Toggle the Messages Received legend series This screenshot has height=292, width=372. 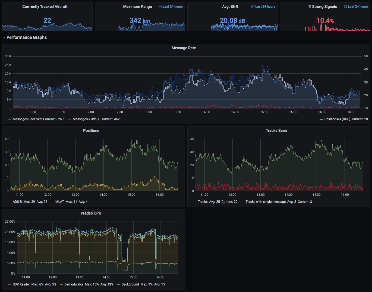(x=27, y=119)
